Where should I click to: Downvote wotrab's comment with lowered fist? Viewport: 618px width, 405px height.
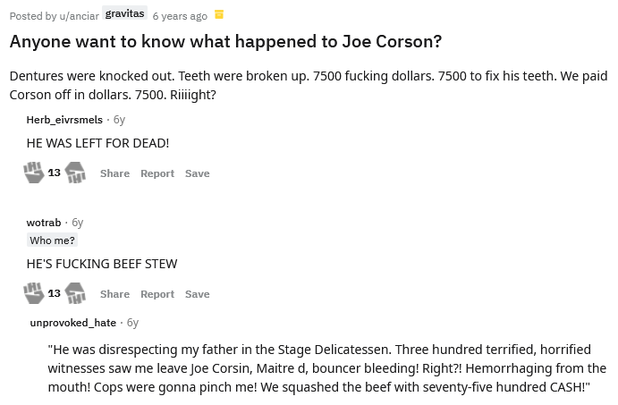[x=75, y=293]
